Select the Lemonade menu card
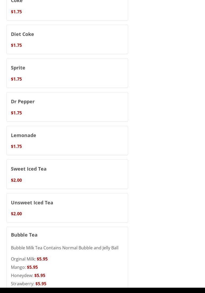This screenshot has width=205, height=293. pyautogui.click(x=67, y=141)
